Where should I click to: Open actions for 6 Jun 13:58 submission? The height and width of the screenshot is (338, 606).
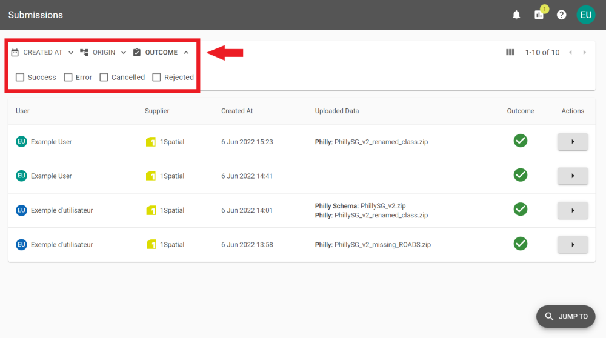click(573, 245)
